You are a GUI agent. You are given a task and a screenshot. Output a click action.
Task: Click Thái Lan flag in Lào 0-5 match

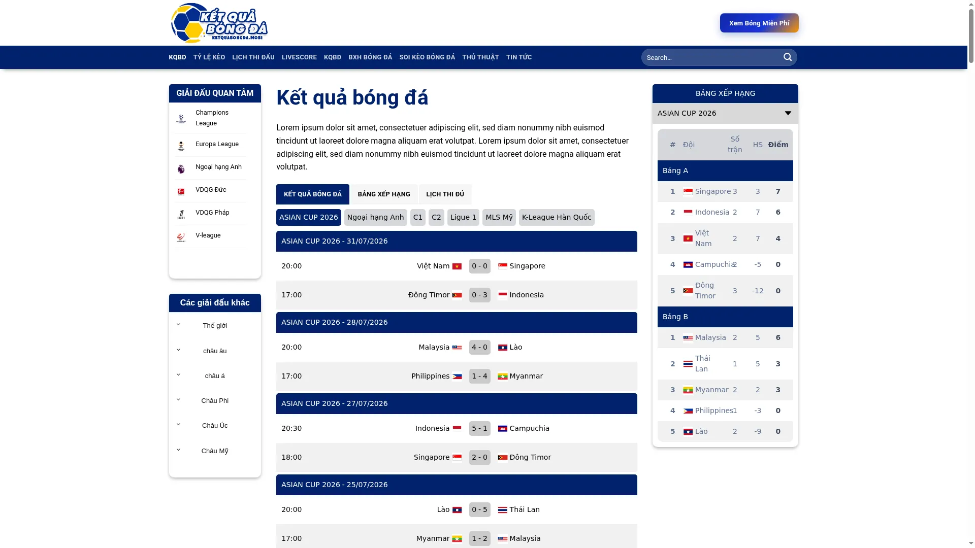(x=503, y=510)
